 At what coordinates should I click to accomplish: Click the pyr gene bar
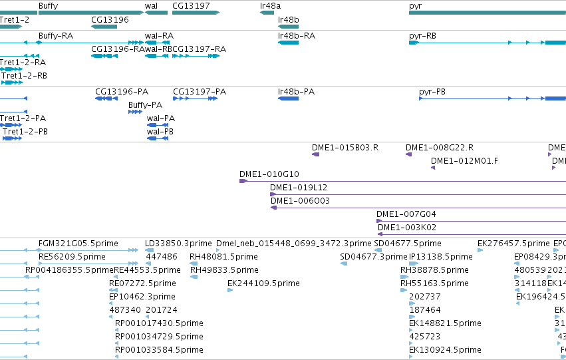[488, 13]
